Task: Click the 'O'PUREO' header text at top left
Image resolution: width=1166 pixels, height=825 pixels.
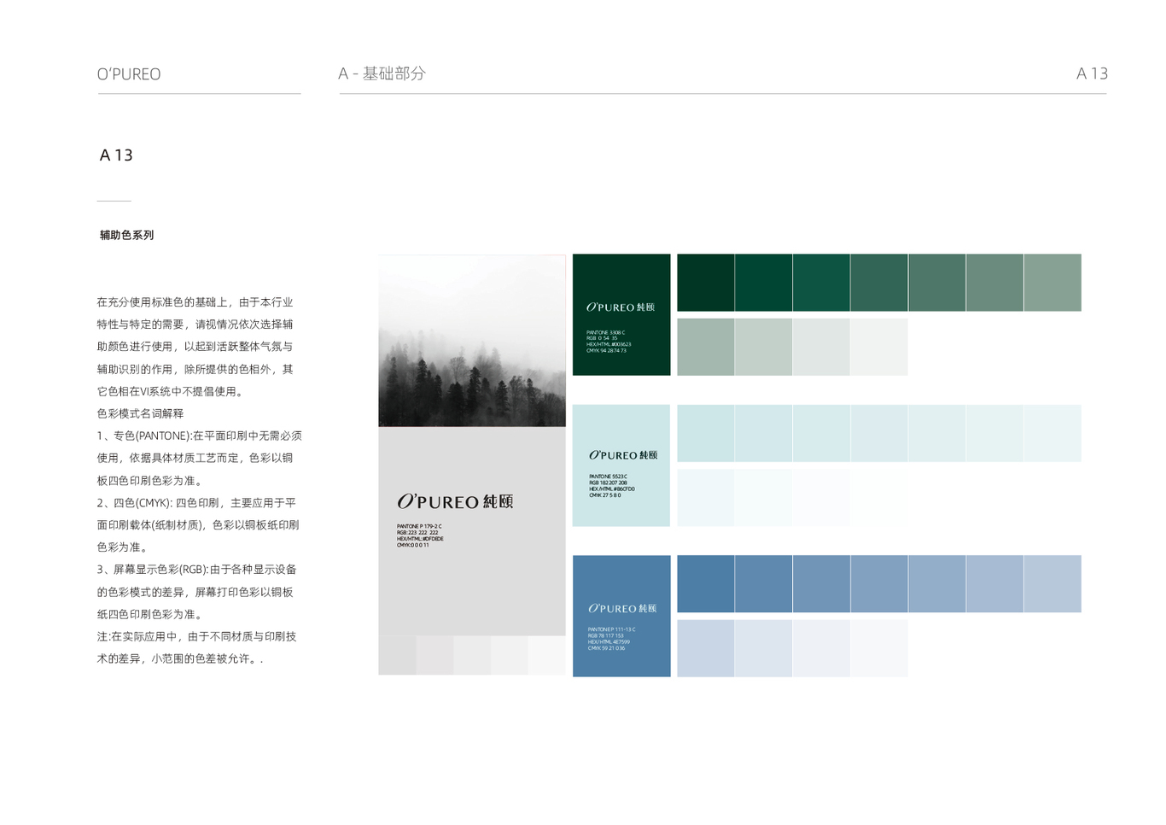Action: 129,74
